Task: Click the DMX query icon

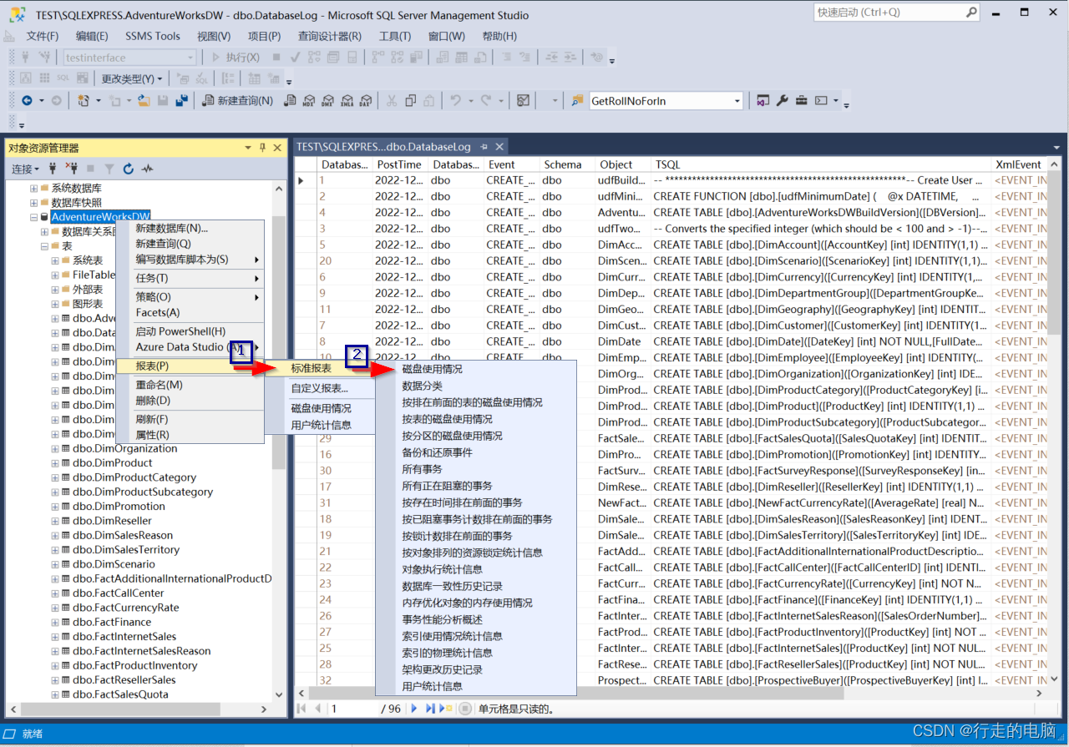Action: [x=327, y=101]
